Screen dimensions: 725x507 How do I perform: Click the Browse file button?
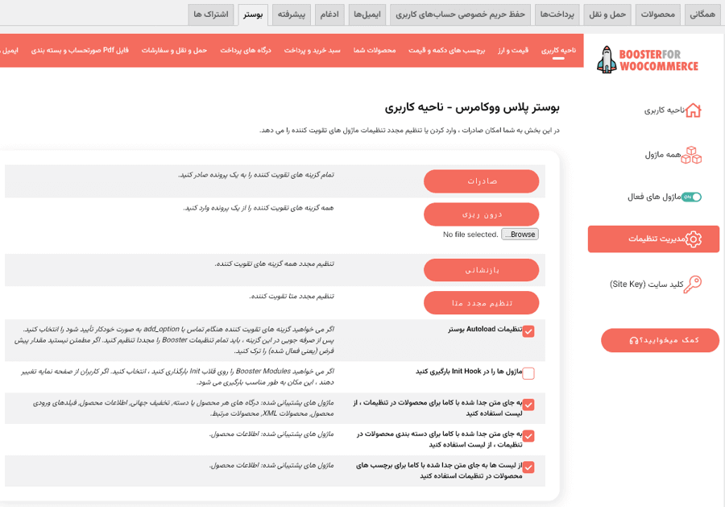tap(520, 235)
